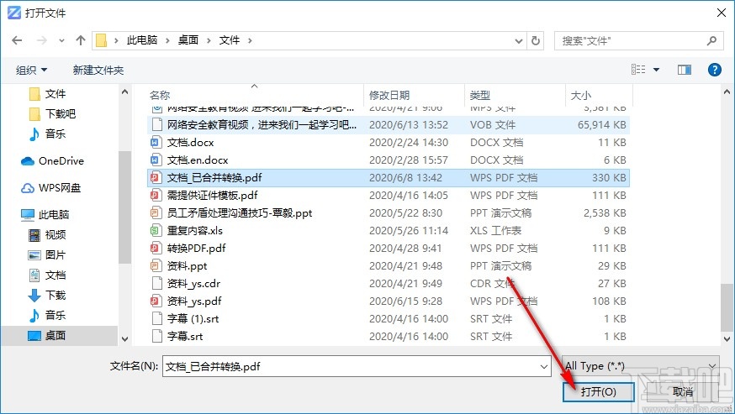
Task: Click the Back navigation arrow
Action: point(17,41)
